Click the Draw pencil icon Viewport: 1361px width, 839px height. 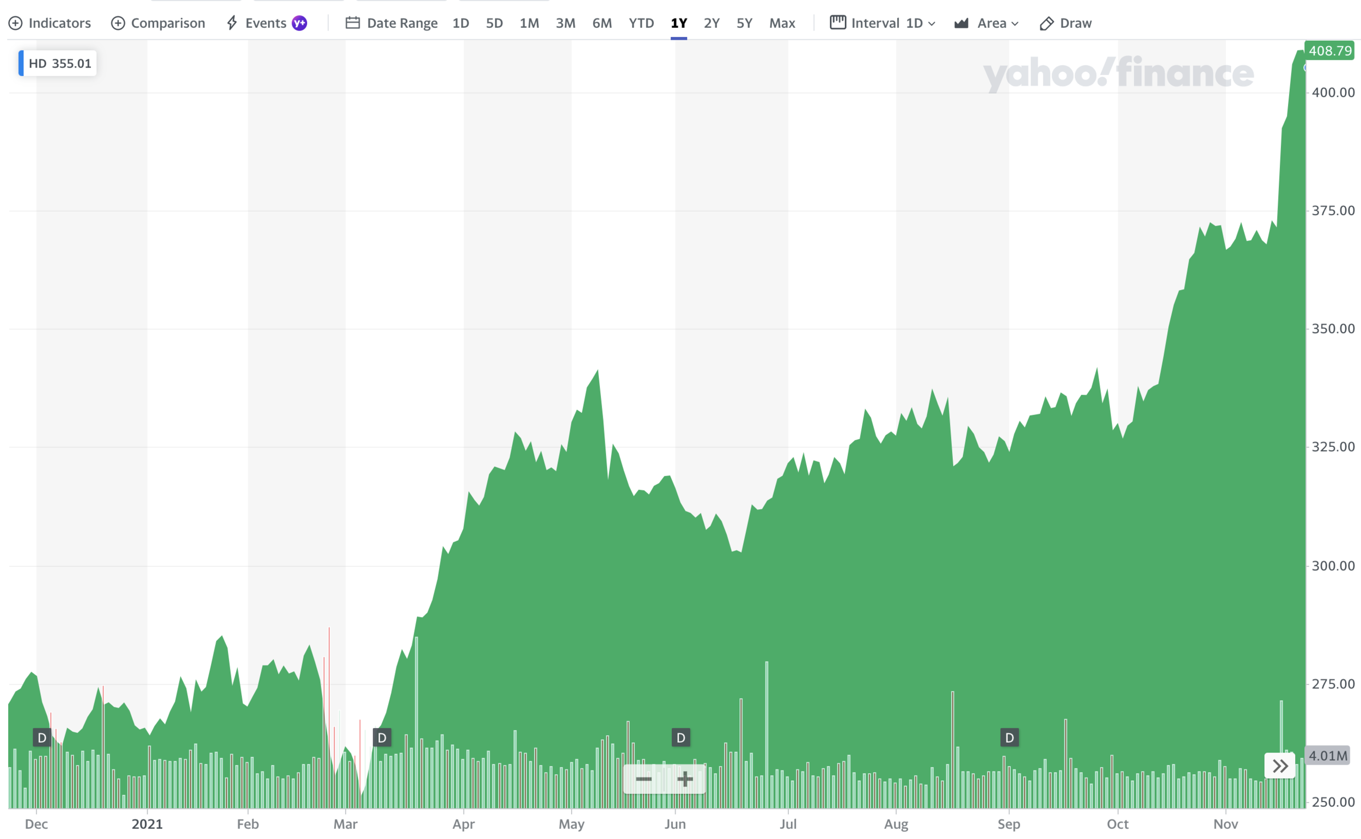(x=1046, y=23)
